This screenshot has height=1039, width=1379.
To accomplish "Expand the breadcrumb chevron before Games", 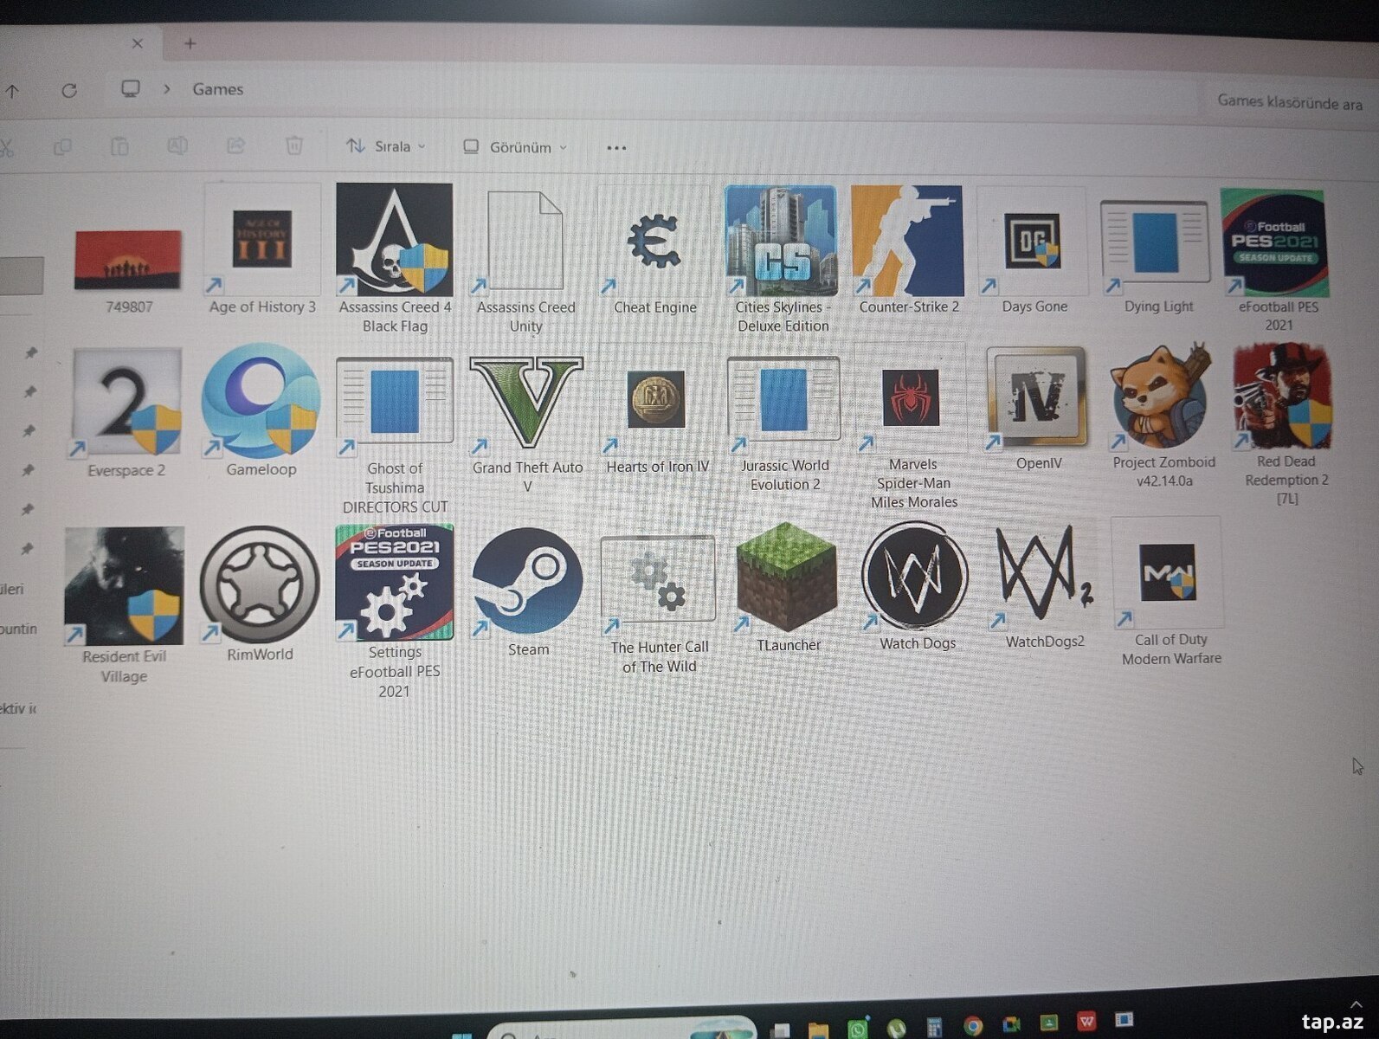I will (167, 89).
